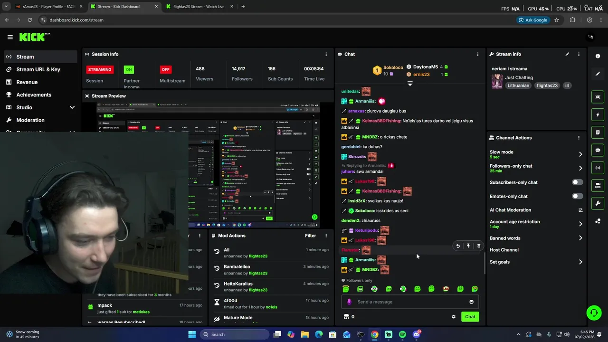Toggle Emotes-only chat switch
The width and height of the screenshot is (608, 342).
[x=578, y=196]
